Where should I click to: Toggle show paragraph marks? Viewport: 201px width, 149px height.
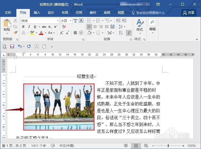(x=129, y=33)
